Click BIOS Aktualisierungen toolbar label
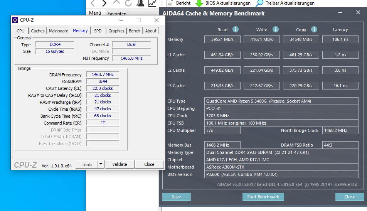This screenshot has height=211, width=367. click(x=228, y=3)
